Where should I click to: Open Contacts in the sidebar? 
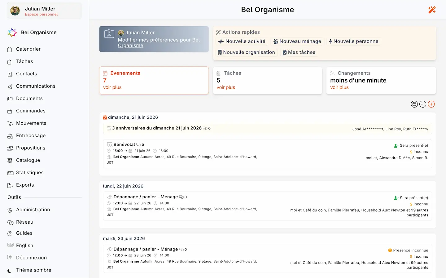point(26,74)
